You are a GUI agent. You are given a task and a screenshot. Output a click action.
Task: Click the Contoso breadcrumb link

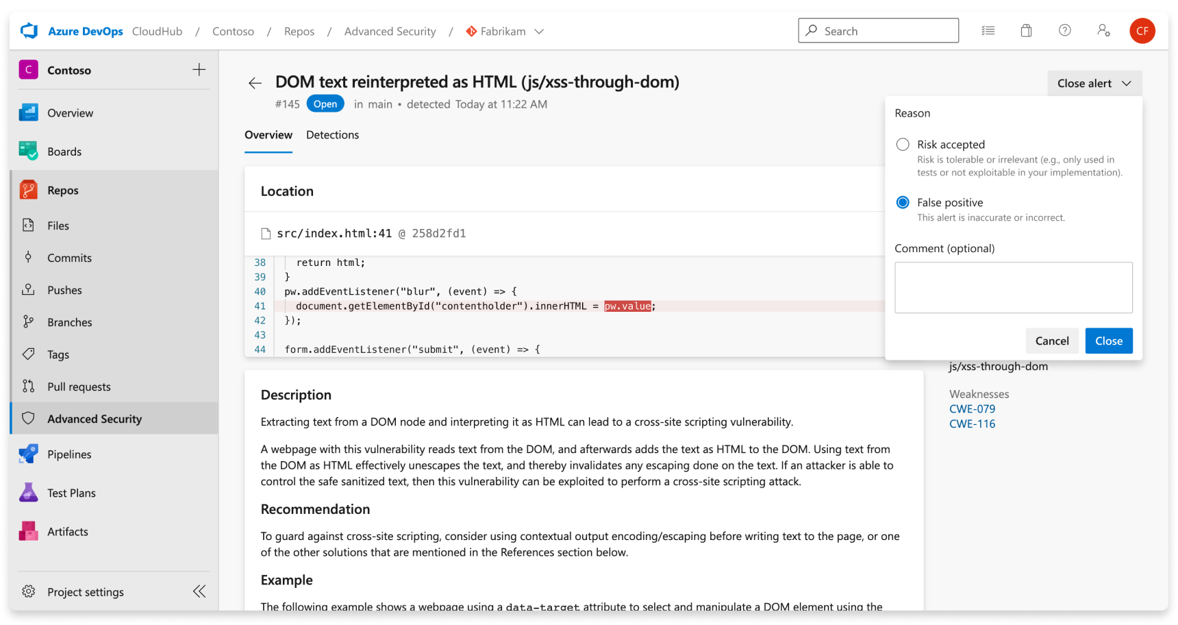(x=233, y=32)
